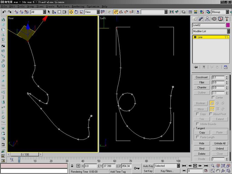Activate Select and Move tool
Screen dimensions: 232x174
(x=71, y=12)
